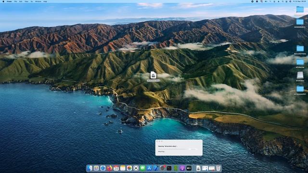
Task: Open the green app icon in the Dock
Action: [176, 168]
